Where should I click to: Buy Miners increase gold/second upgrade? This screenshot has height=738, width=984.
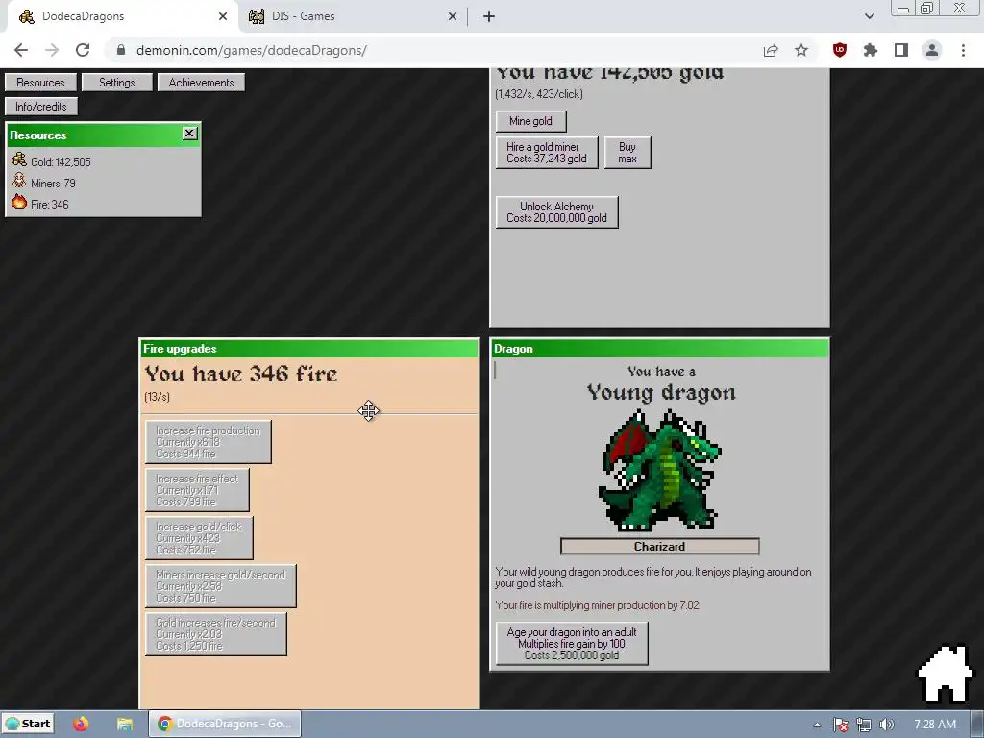pyautogui.click(x=221, y=586)
